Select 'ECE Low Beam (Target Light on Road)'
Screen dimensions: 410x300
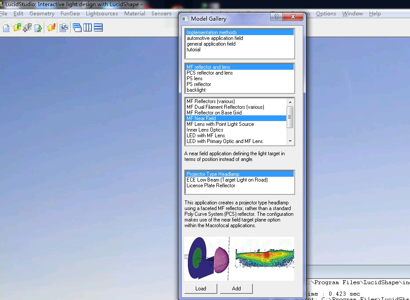tap(240, 180)
